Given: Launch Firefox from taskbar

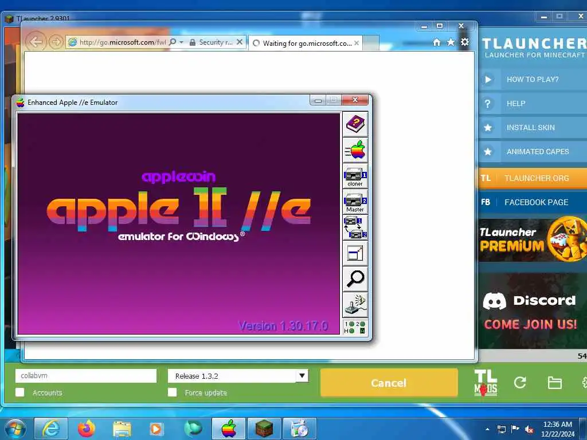Looking at the screenshot, I should [87, 429].
